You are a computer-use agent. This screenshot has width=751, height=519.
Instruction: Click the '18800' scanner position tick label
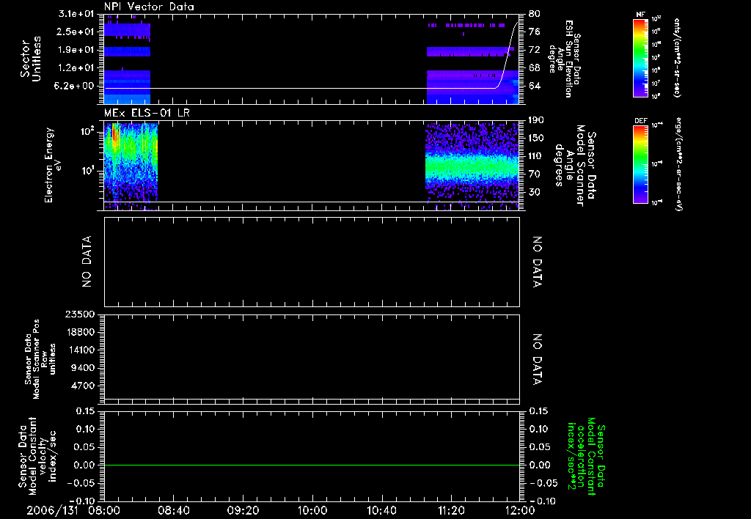[79, 332]
